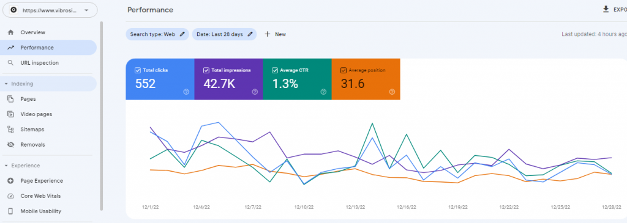
Task: Uncheck the Total clicks checkbox
Action: point(138,70)
